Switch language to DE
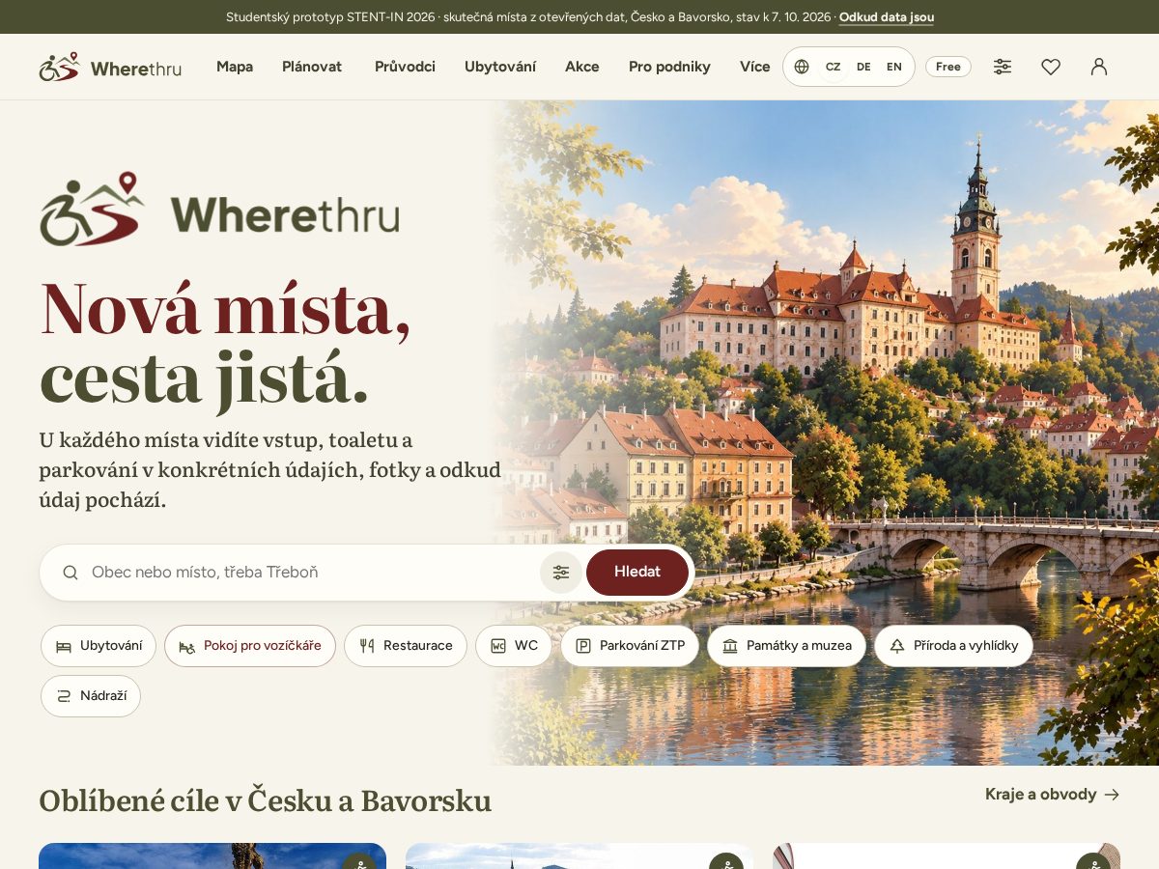The height and width of the screenshot is (869, 1159). [863, 67]
